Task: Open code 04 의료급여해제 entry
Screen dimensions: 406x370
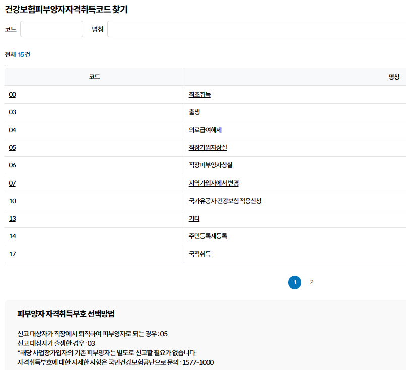Action: [11, 130]
